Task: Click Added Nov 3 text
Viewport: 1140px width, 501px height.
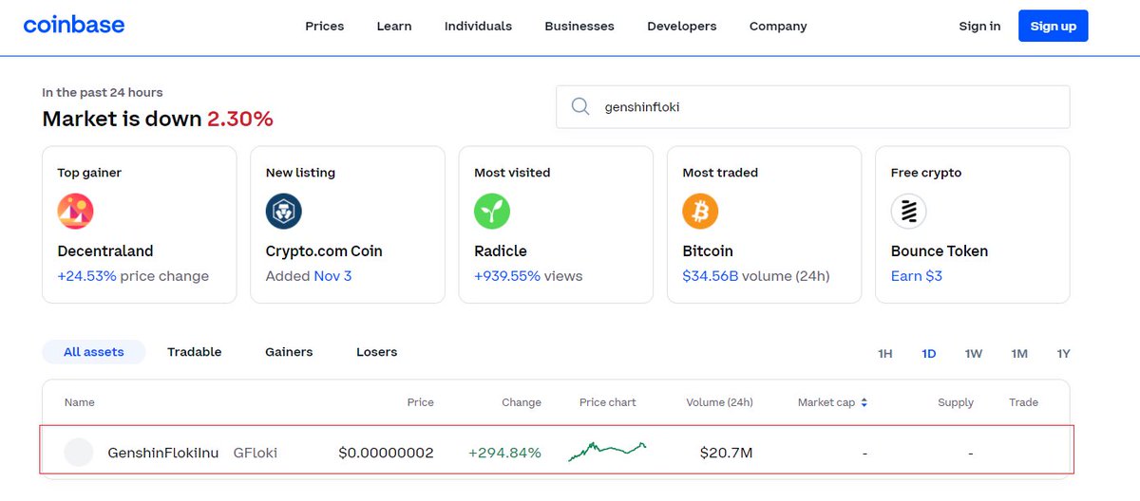Action: (309, 276)
